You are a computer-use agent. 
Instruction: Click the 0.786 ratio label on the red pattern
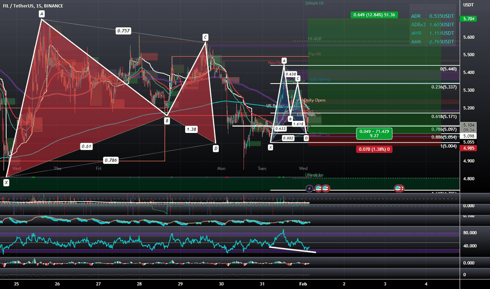tap(110, 160)
